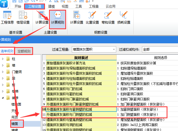Switch to the 开始 ribbon tab
Image resolution: width=178 pixels, height=131 pixels.
click(18, 6)
